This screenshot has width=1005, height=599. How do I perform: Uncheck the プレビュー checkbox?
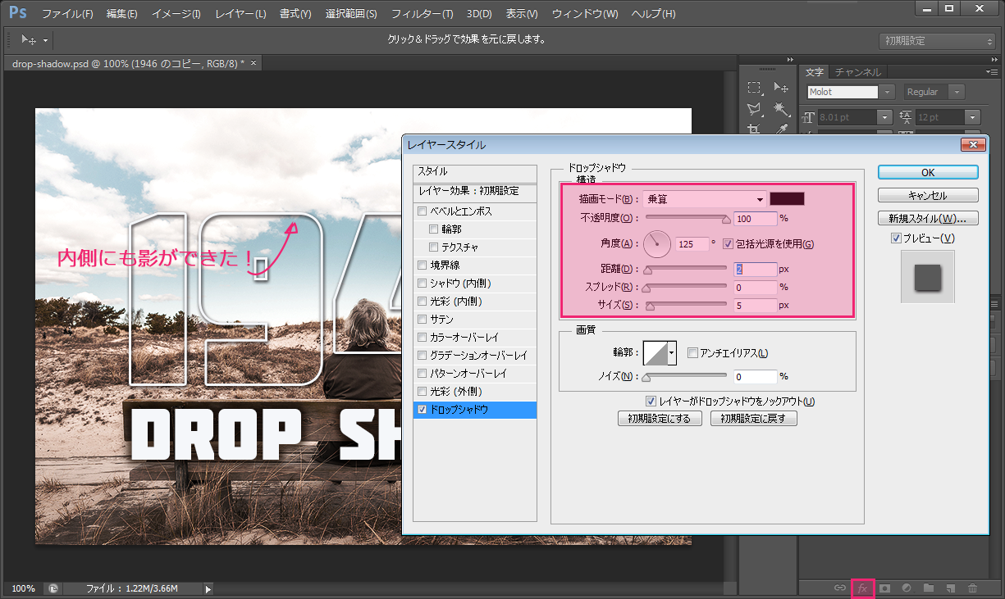point(896,238)
